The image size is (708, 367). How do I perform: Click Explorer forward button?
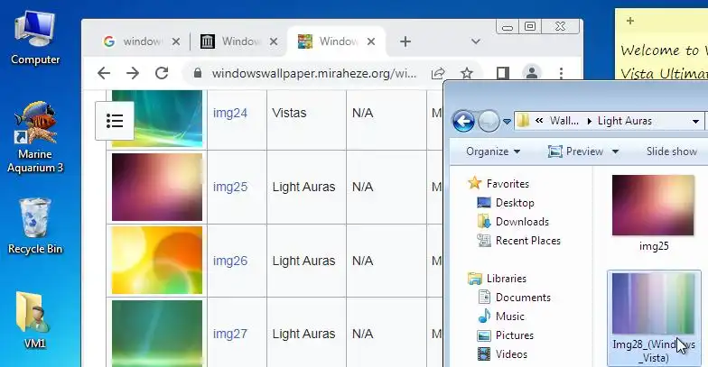(489, 121)
